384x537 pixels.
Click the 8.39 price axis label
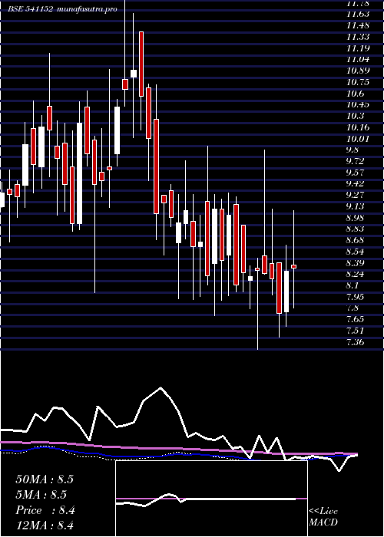tap(355, 262)
